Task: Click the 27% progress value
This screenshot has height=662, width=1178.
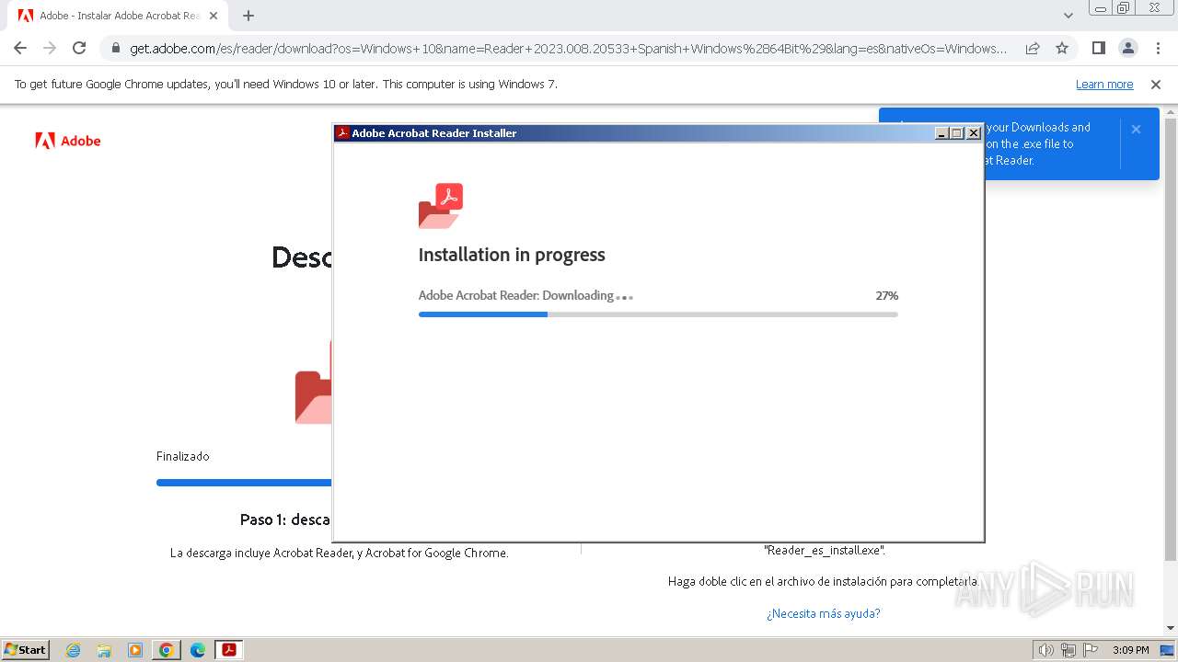Action: pyautogui.click(x=887, y=295)
